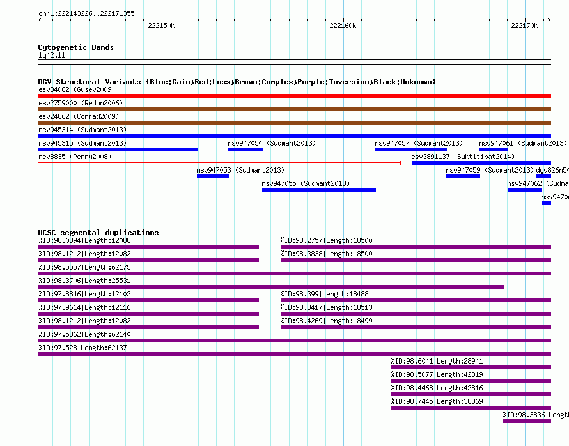The image size is (569, 446).
Task: Click the %ID:98.3706|Length:25531 duplication label
Action: [x=84, y=281]
